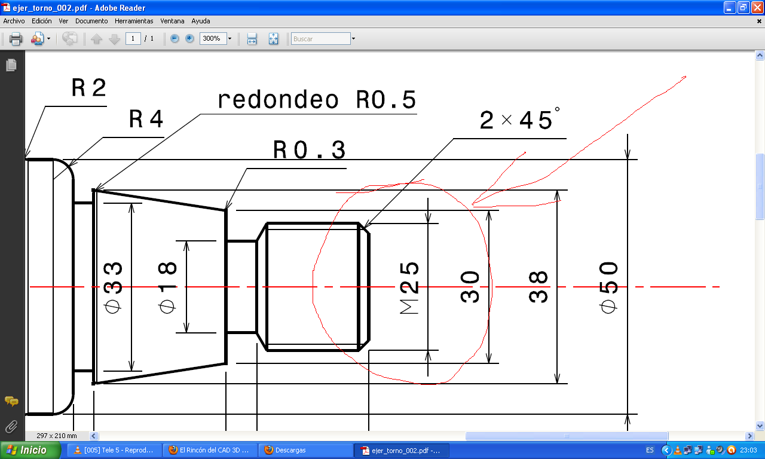This screenshot has width=765, height=459.
Task: Switch to Descargas taskbar button
Action: (305, 450)
